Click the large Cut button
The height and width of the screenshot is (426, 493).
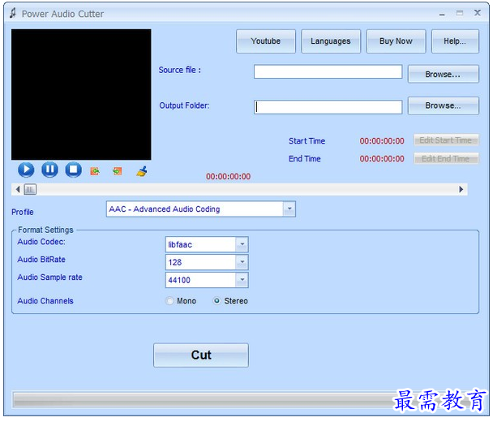[x=201, y=355]
